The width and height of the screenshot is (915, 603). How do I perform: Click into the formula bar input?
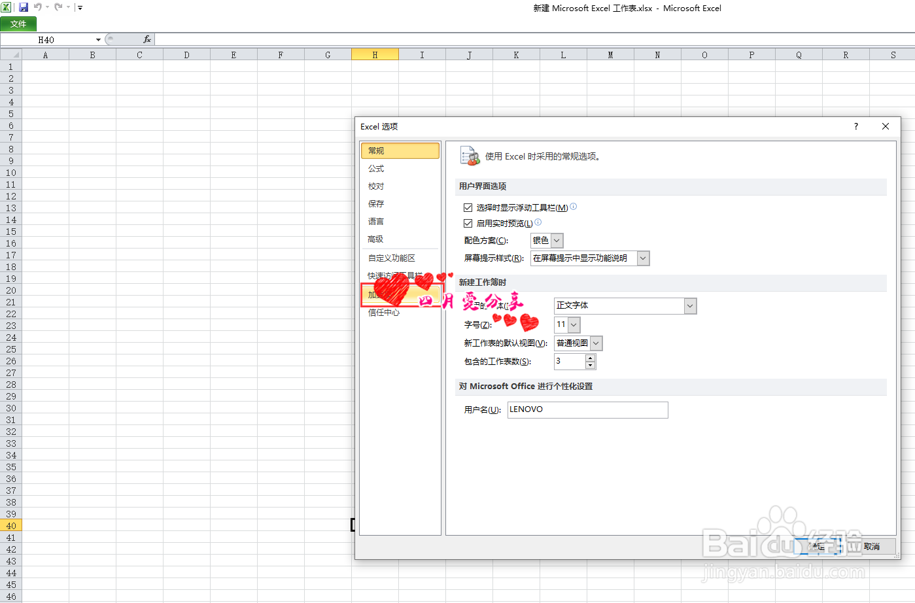tap(534, 39)
